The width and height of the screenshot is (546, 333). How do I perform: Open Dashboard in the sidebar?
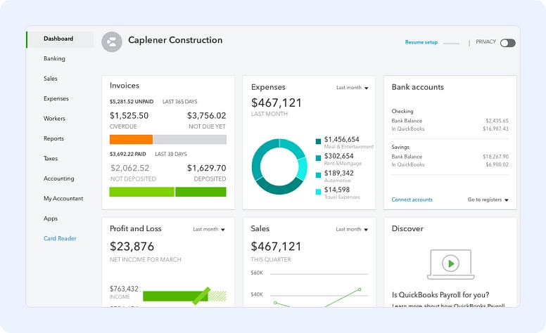coord(58,39)
